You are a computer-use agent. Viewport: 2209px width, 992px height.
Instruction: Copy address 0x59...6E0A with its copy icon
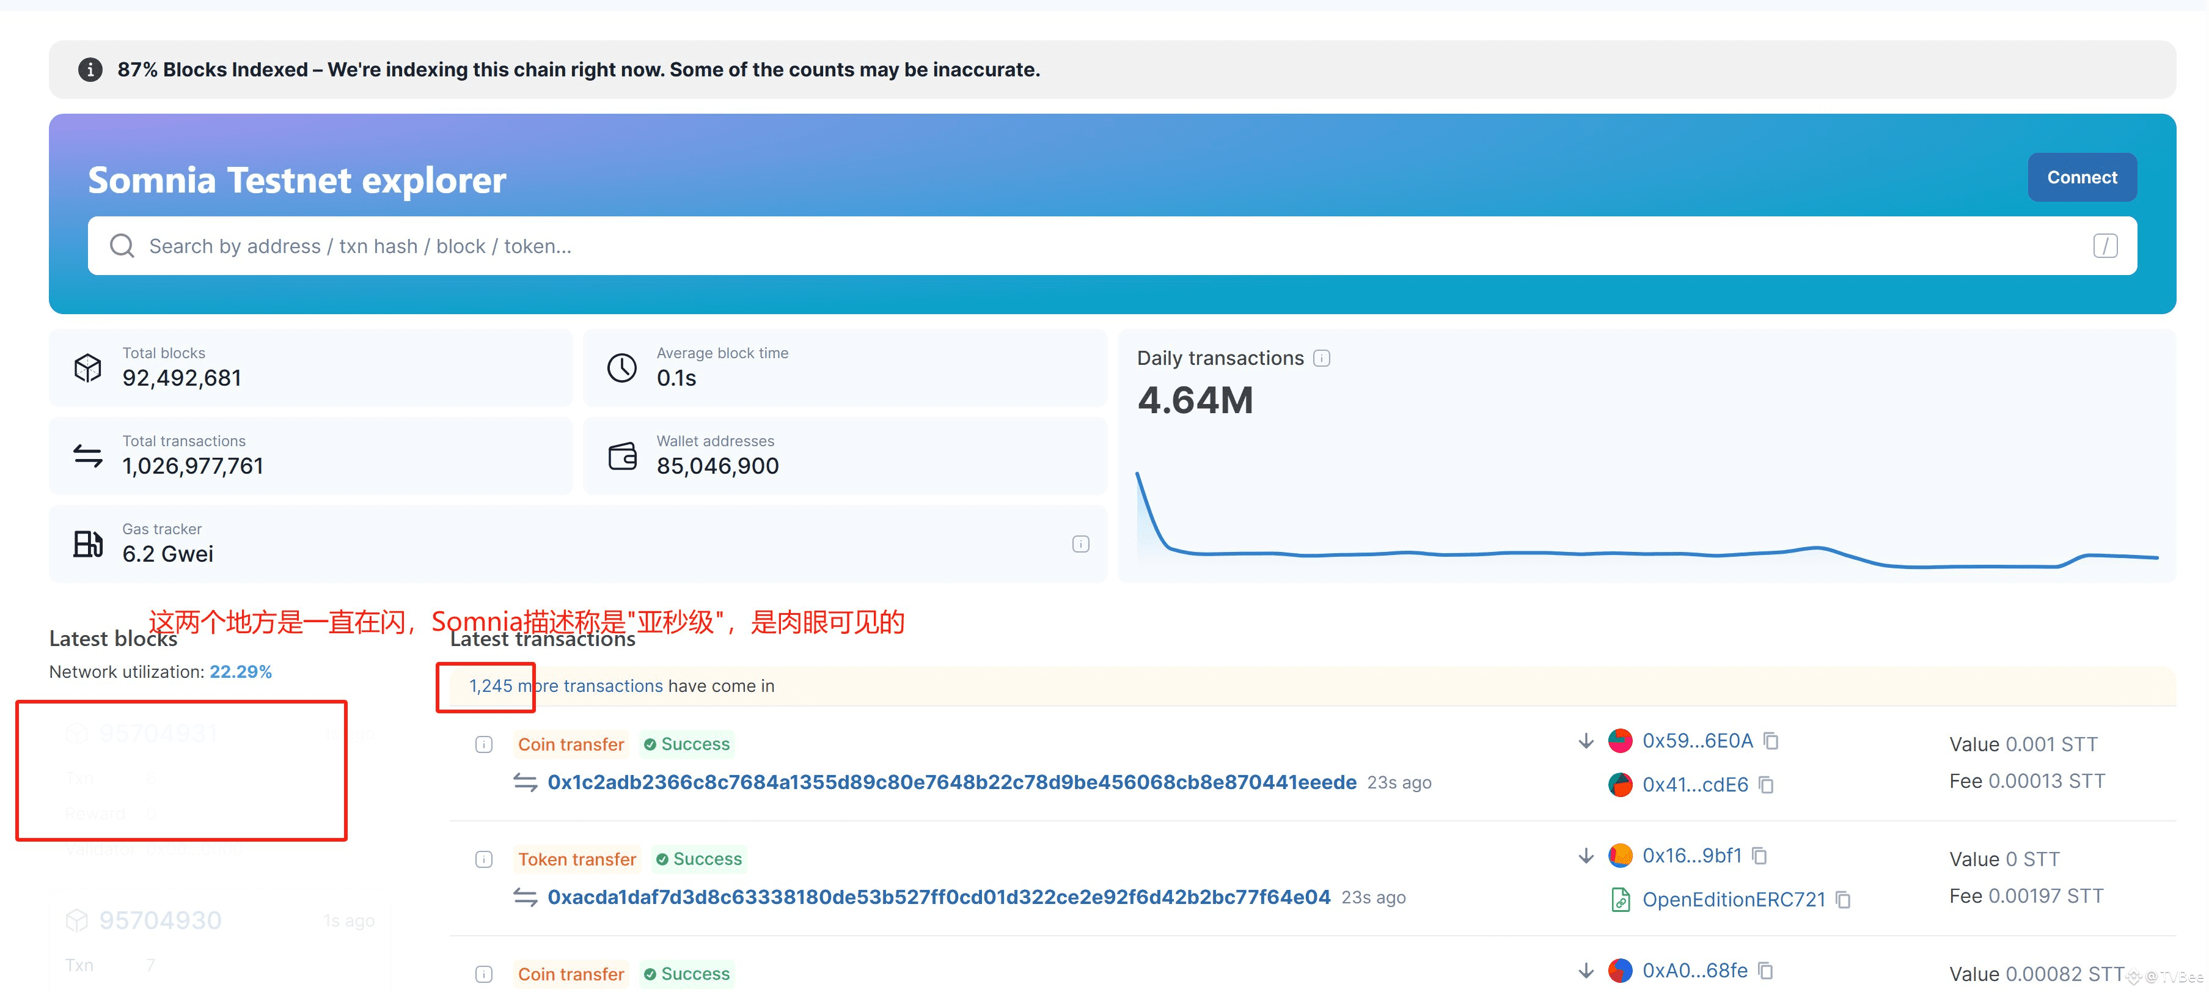click(1771, 741)
